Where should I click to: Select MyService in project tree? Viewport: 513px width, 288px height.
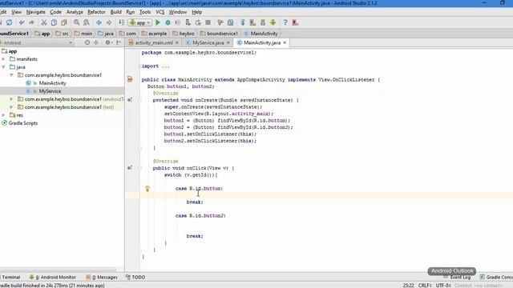point(50,91)
